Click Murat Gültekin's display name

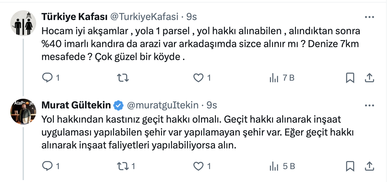point(76,105)
